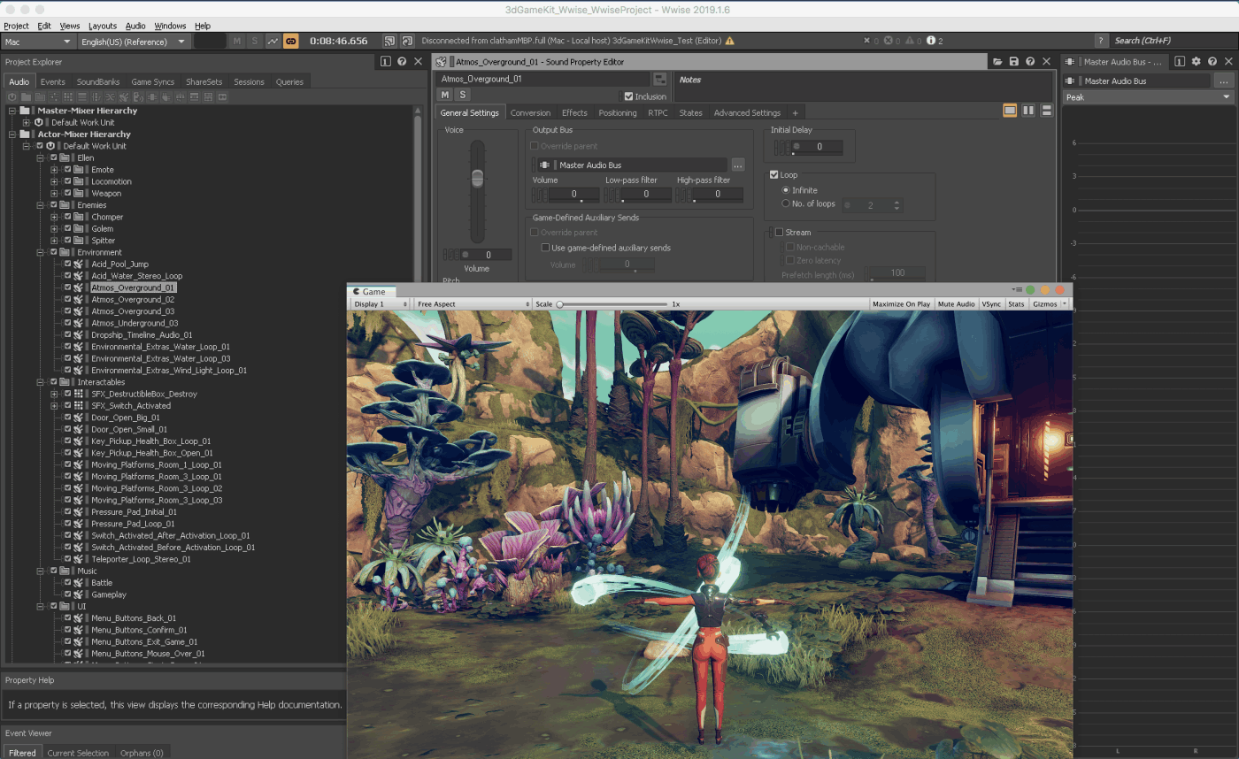Click the Voice Volume vertical fader handle

[x=477, y=178]
